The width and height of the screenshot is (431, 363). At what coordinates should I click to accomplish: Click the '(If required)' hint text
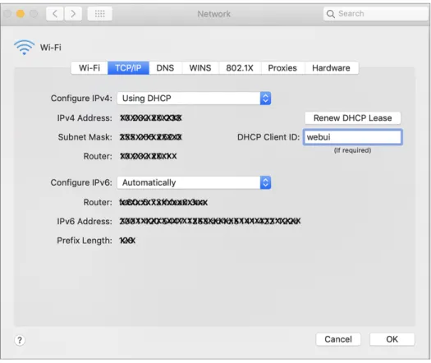[353, 150]
